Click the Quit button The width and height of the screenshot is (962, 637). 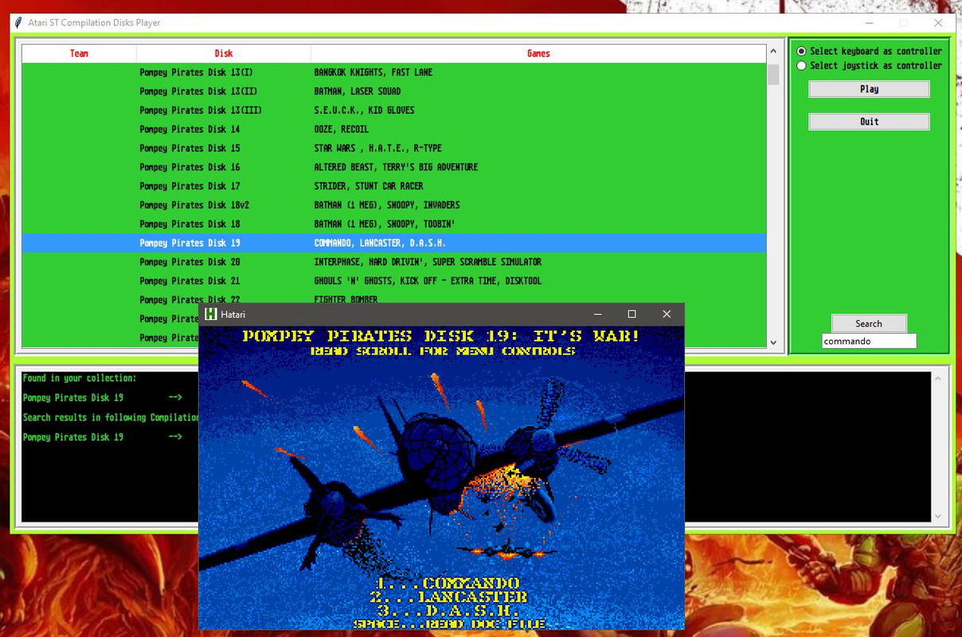pos(869,122)
